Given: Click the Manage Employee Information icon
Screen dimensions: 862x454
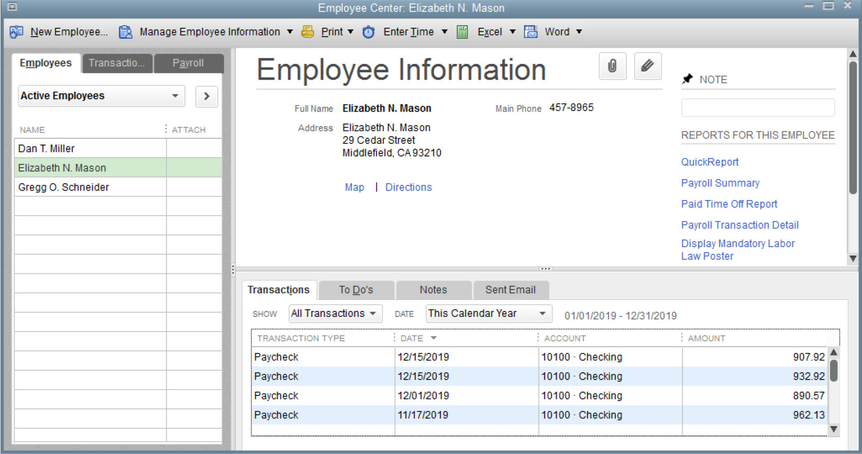Looking at the screenshot, I should pos(126,32).
